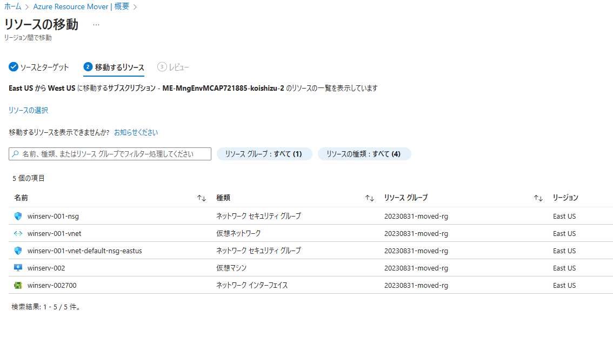
Task: Select the winserv-002700 name
Action: point(52,285)
